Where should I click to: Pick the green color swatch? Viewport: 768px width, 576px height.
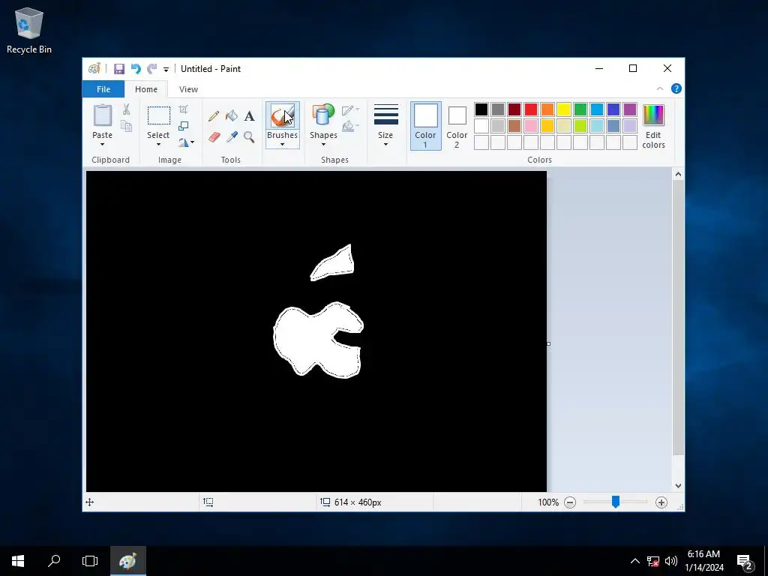[x=580, y=109]
